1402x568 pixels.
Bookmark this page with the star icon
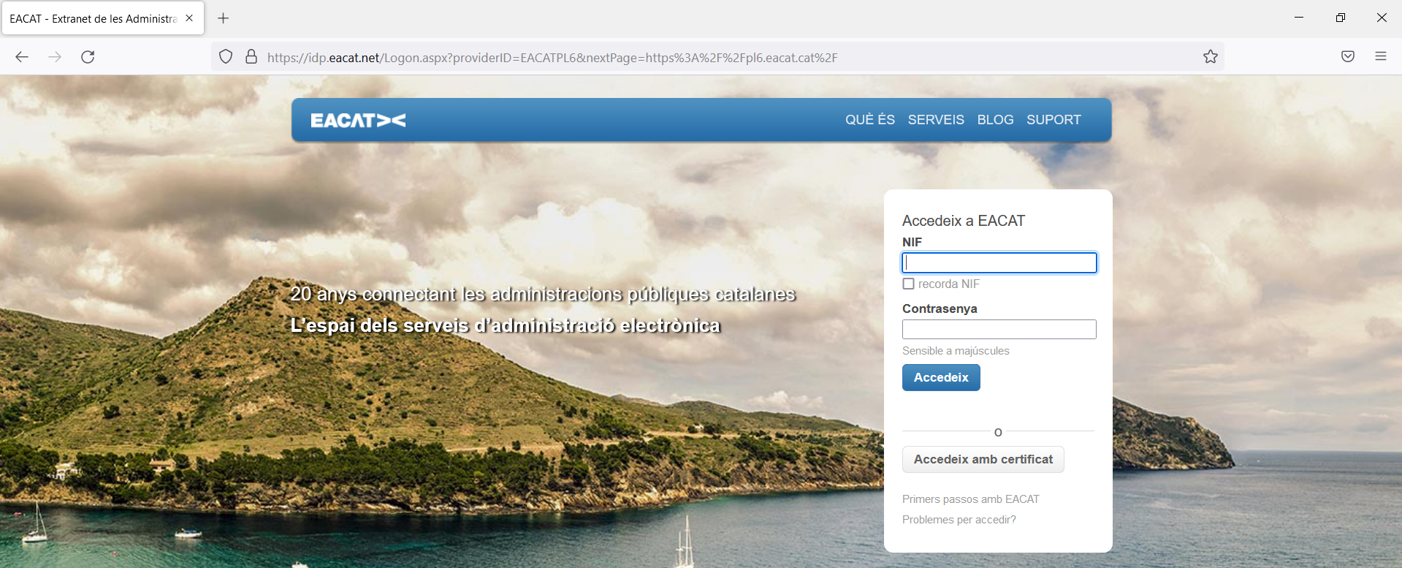coord(1211,57)
